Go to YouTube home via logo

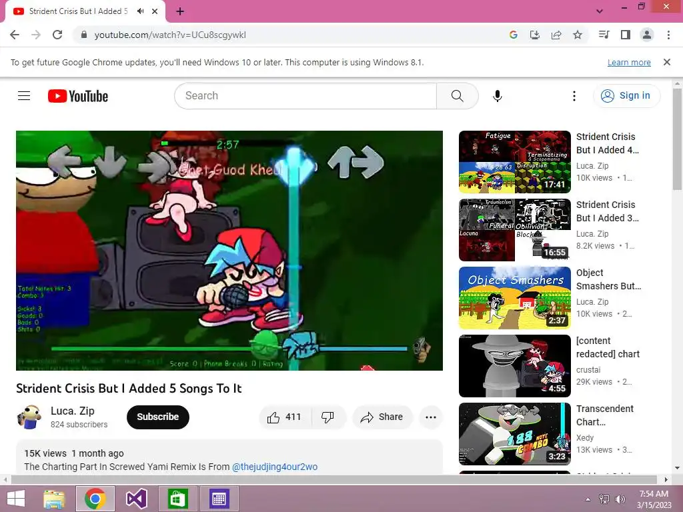(x=78, y=96)
